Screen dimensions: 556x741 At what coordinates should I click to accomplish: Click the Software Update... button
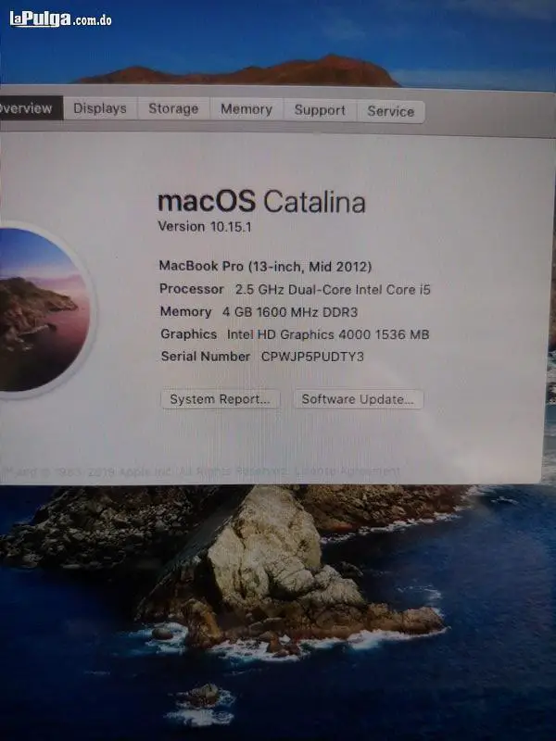point(359,399)
